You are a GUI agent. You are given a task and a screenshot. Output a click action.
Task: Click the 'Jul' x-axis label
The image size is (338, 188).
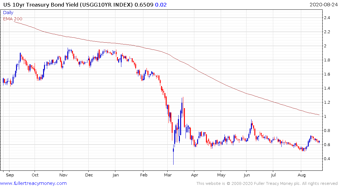pyautogui.click(x=273, y=175)
